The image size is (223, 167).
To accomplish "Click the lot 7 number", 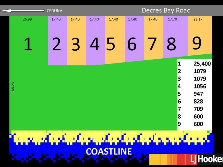I will pos(152,44).
